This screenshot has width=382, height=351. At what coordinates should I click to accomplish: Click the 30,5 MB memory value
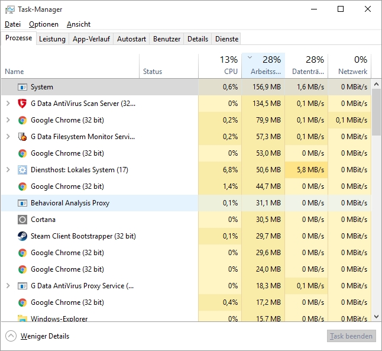click(x=268, y=220)
